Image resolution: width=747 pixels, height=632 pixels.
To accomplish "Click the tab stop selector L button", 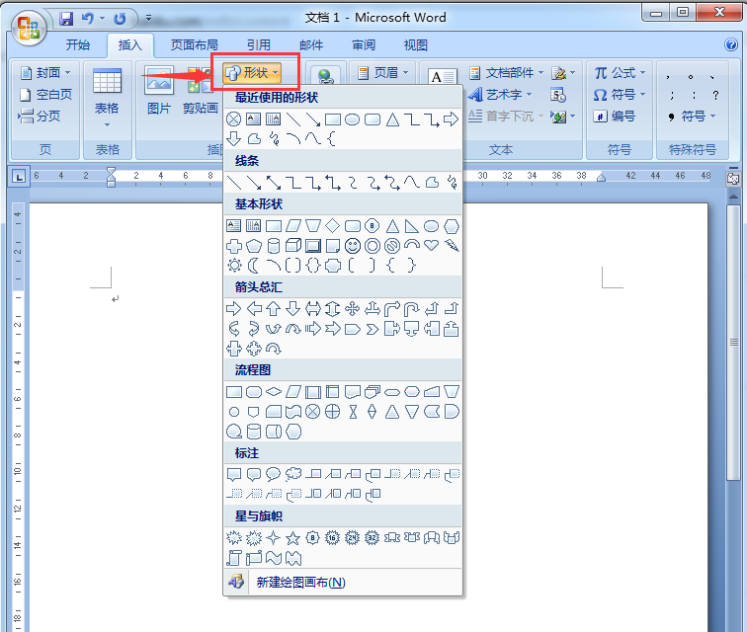I will (19, 177).
